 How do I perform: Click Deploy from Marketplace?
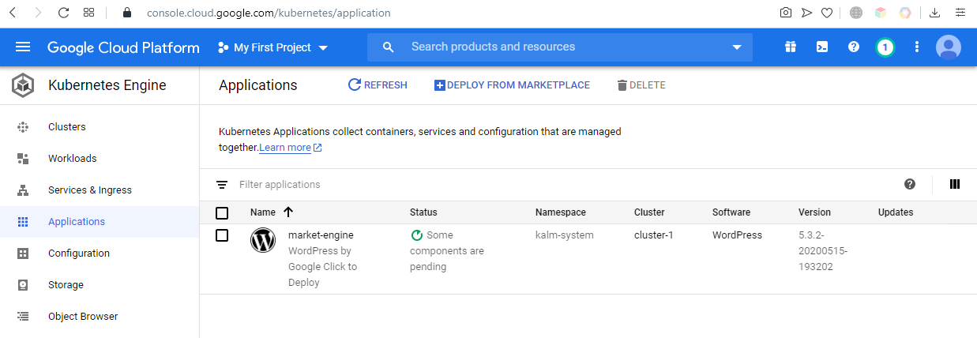coord(512,85)
